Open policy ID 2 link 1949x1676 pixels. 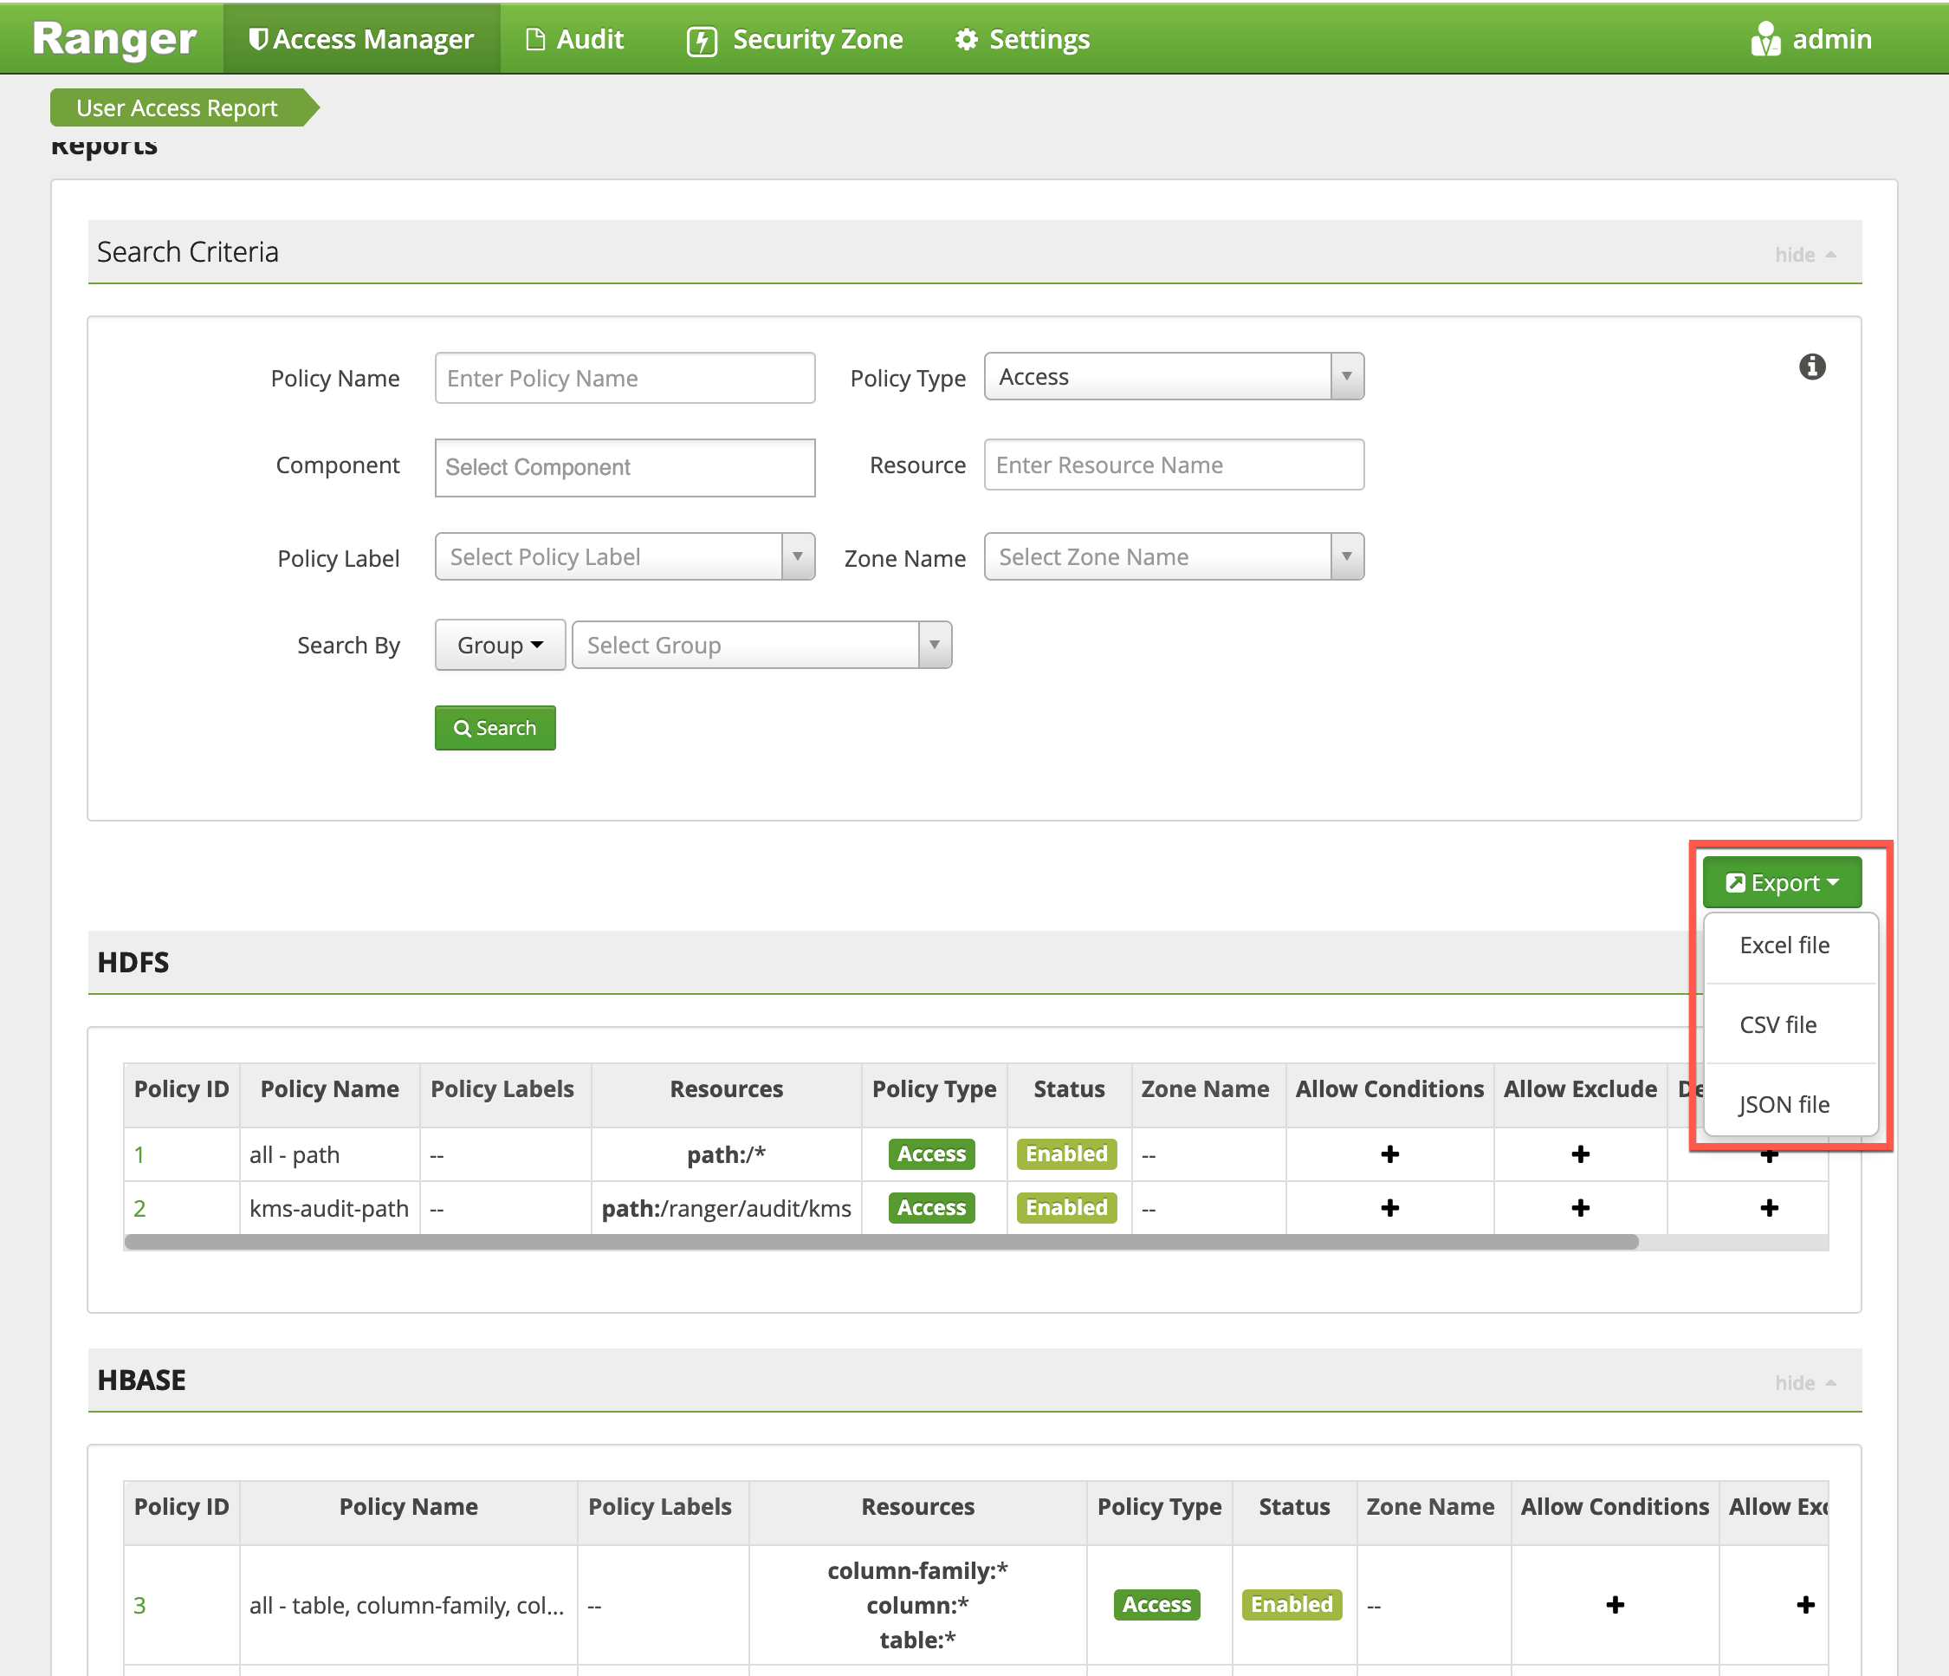pyautogui.click(x=139, y=1208)
